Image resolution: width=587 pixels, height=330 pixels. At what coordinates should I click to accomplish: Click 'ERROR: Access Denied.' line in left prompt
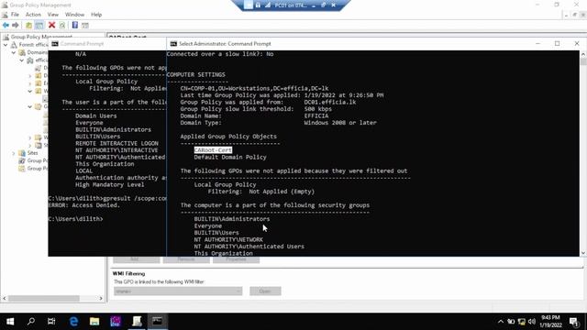click(84, 205)
